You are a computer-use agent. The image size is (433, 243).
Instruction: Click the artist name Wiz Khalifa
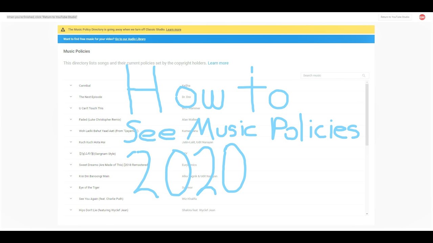tap(189, 199)
